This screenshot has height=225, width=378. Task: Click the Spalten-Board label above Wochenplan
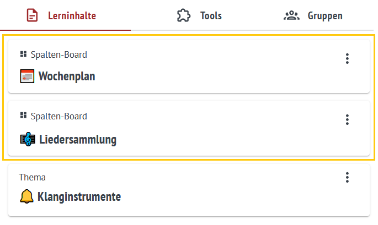pos(58,54)
